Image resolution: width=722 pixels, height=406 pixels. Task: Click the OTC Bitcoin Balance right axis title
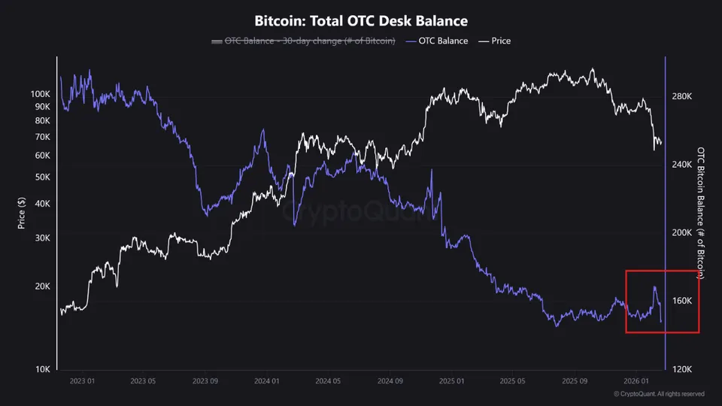pyautogui.click(x=701, y=213)
